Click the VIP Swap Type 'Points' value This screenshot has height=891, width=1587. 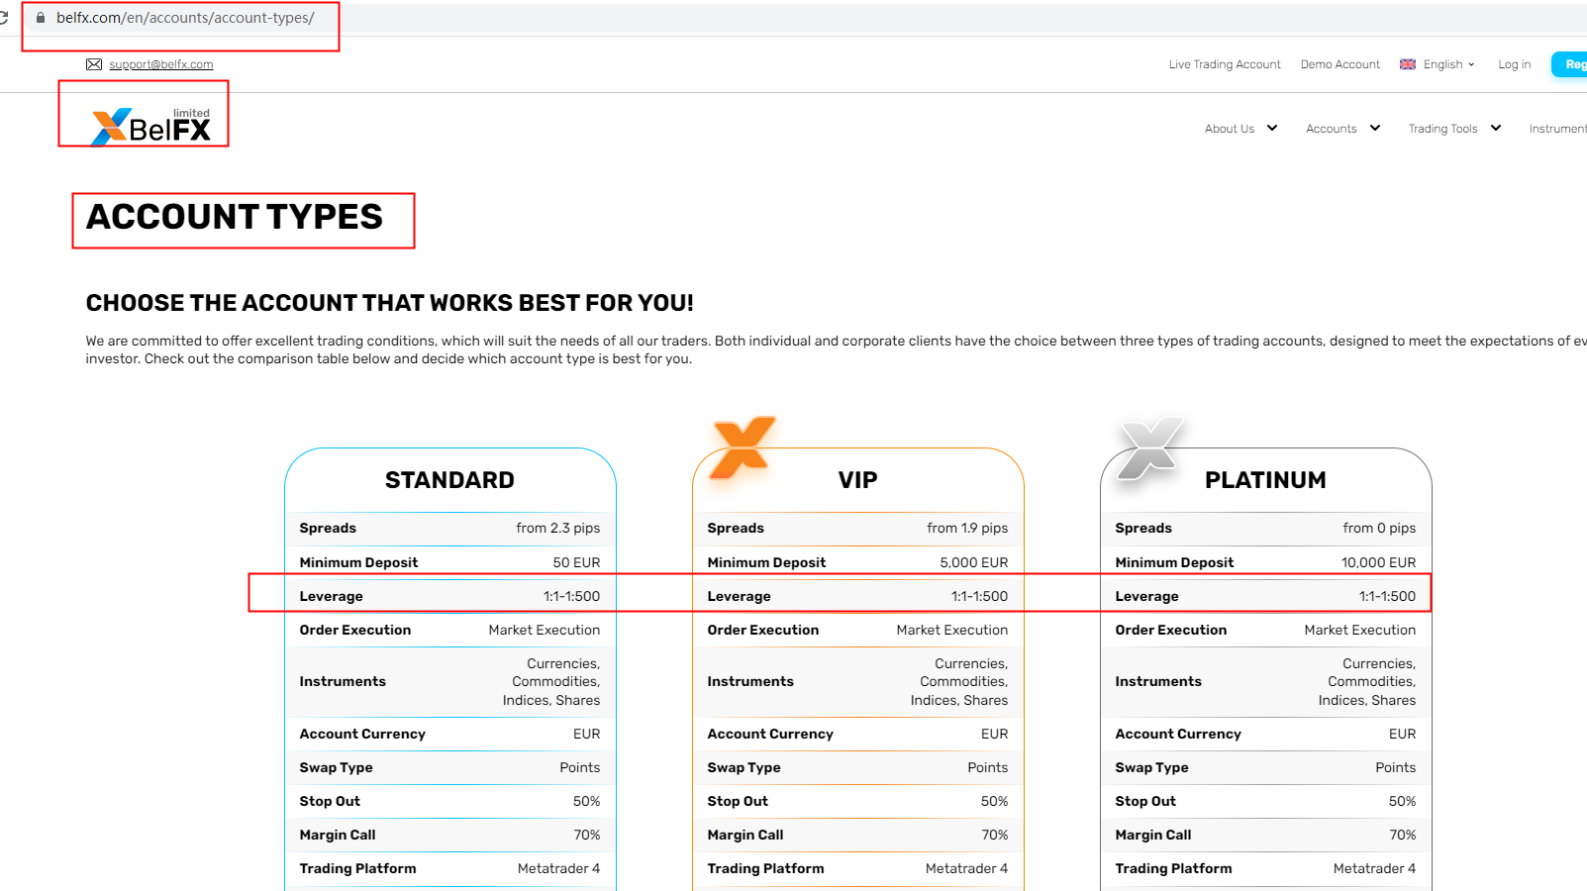tap(988, 767)
